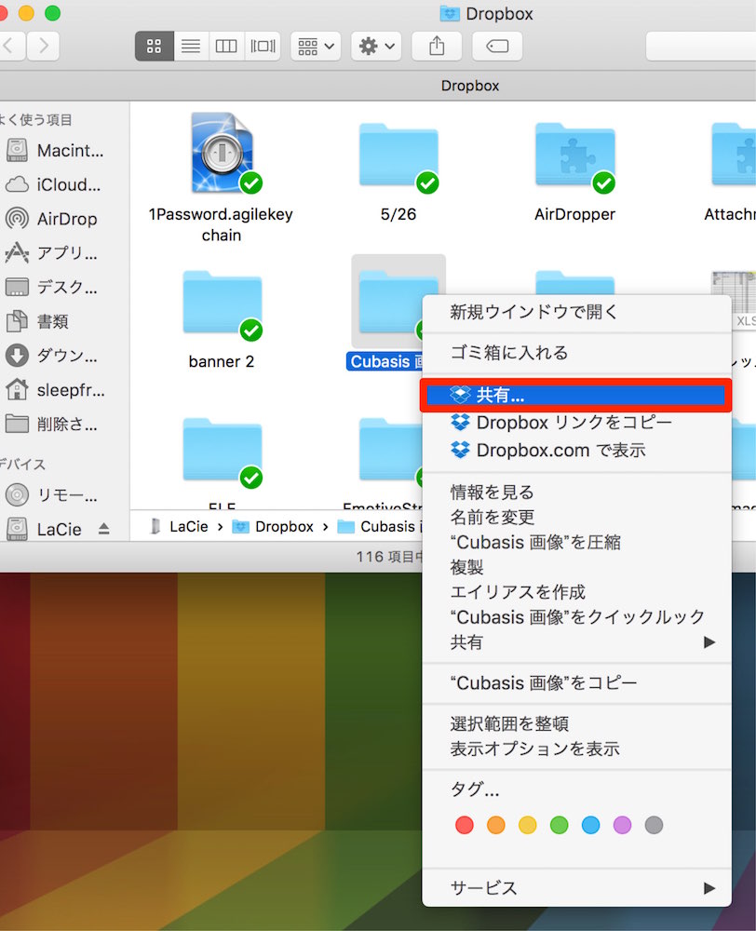Click the Edit Tags toolbar button

click(x=497, y=46)
